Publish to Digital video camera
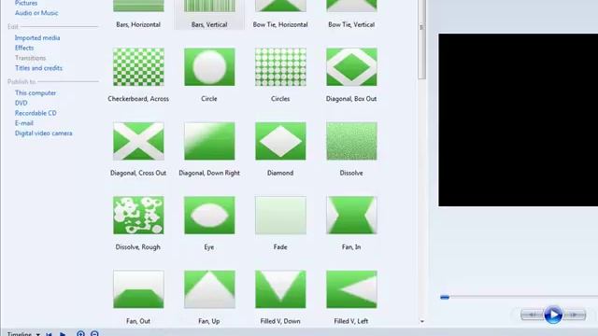Image resolution: width=598 pixels, height=336 pixels. (x=44, y=133)
